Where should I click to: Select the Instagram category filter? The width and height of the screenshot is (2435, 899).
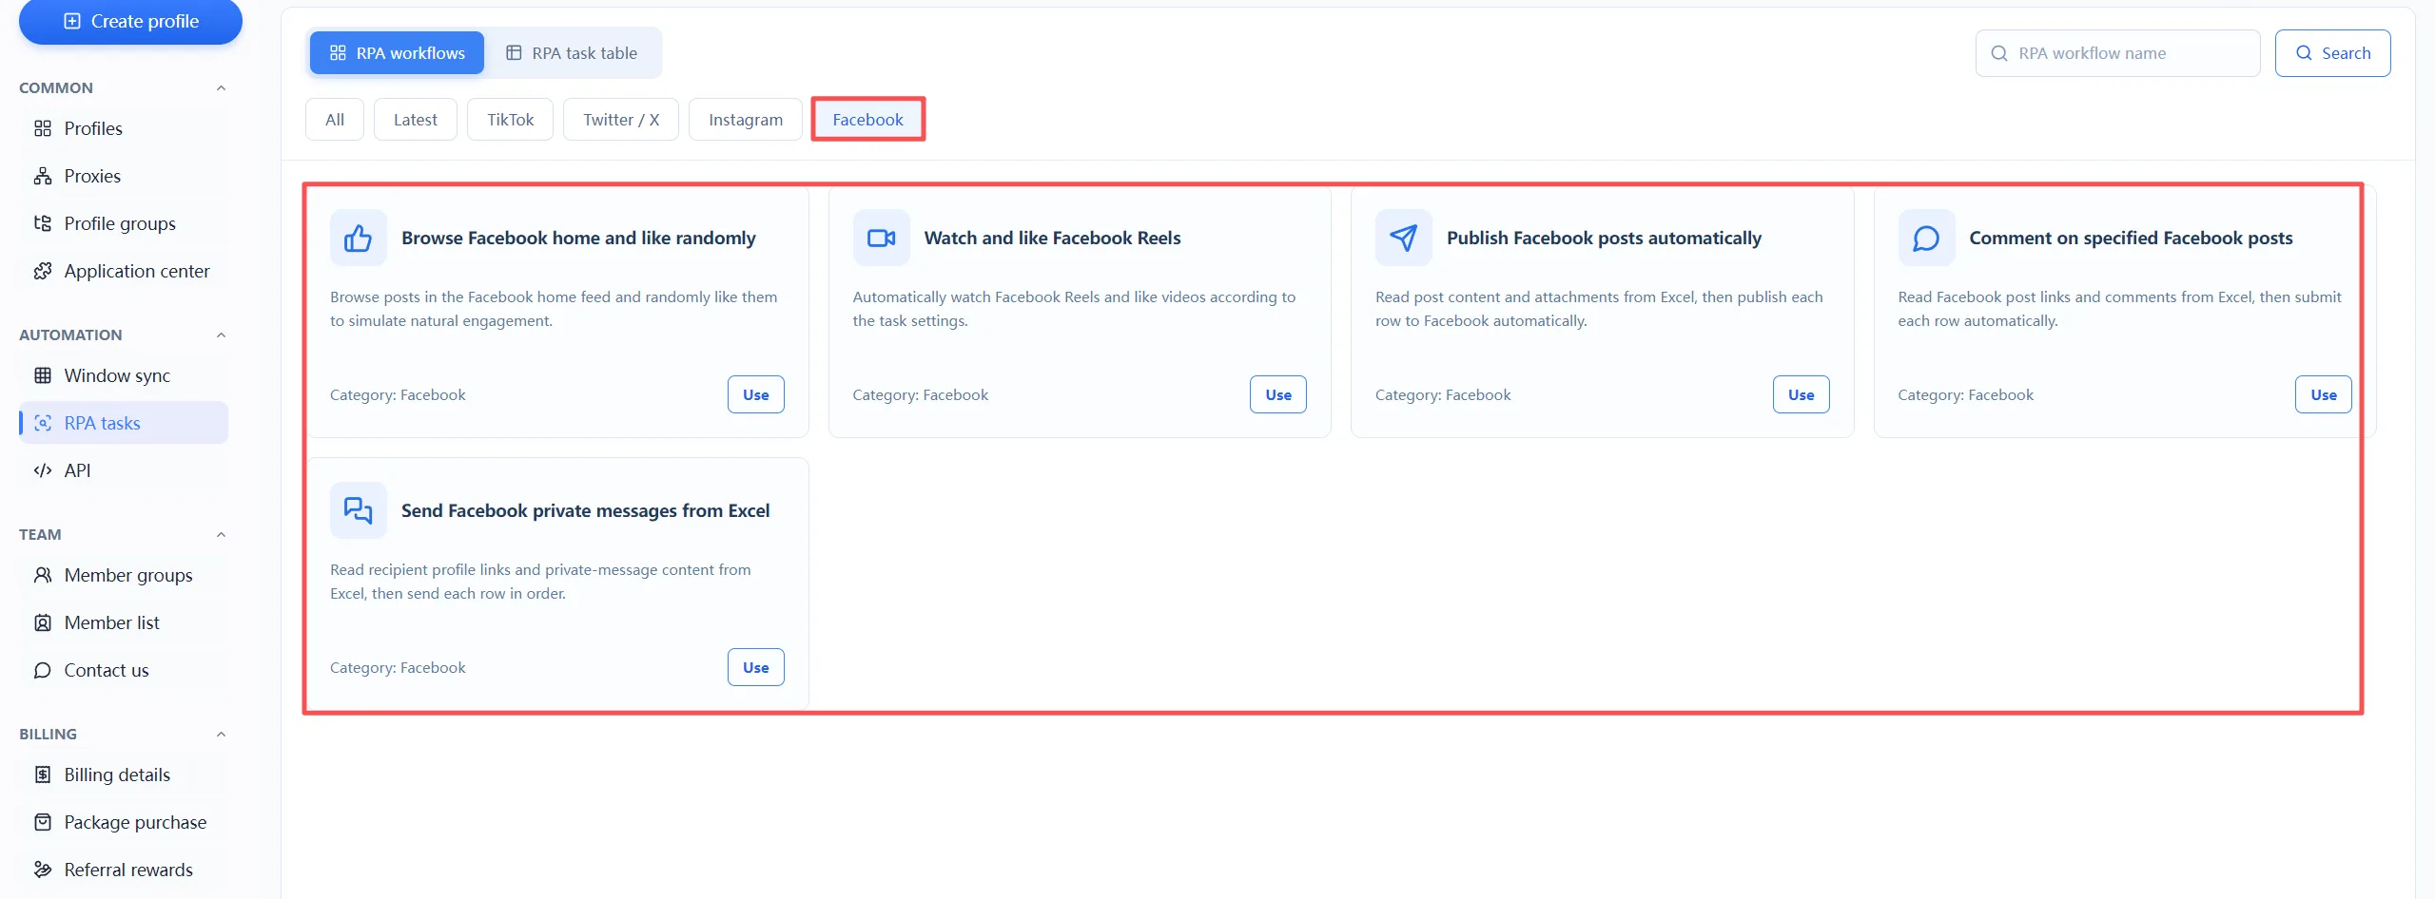point(746,120)
